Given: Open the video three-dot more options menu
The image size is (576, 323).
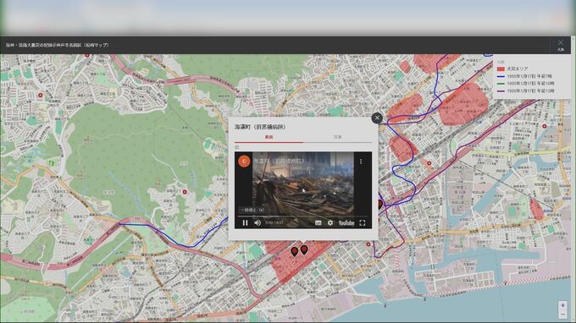Looking at the screenshot, I should 361,161.
